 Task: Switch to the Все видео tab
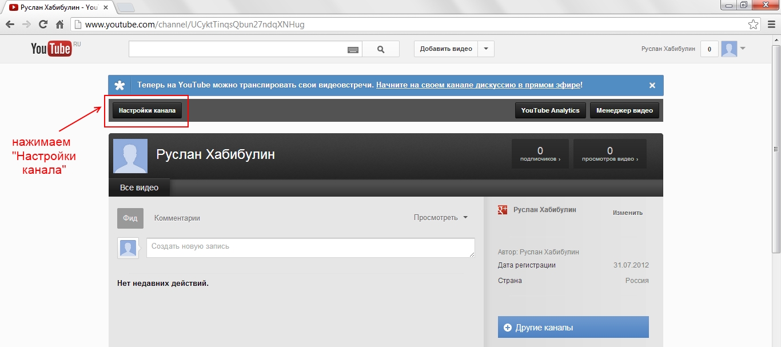coord(140,188)
